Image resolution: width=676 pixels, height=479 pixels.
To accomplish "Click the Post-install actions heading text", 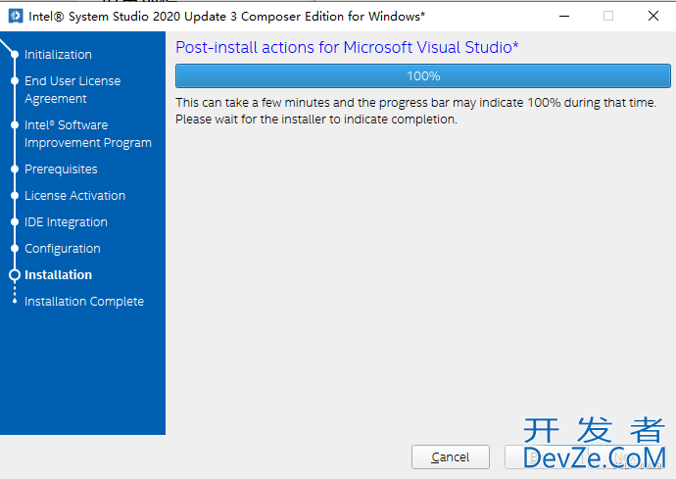I will [347, 47].
